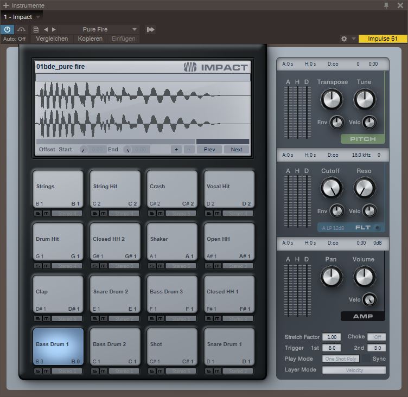Adjust the Amp envelope A slider

pos(288,290)
